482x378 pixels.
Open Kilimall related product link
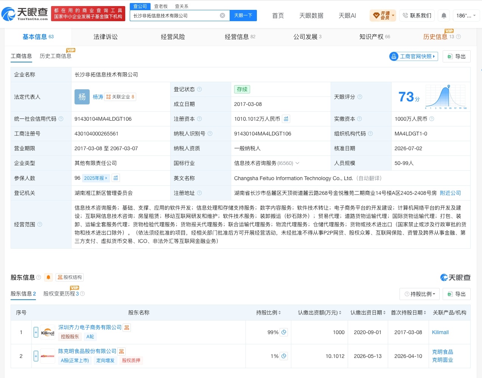(x=440, y=332)
